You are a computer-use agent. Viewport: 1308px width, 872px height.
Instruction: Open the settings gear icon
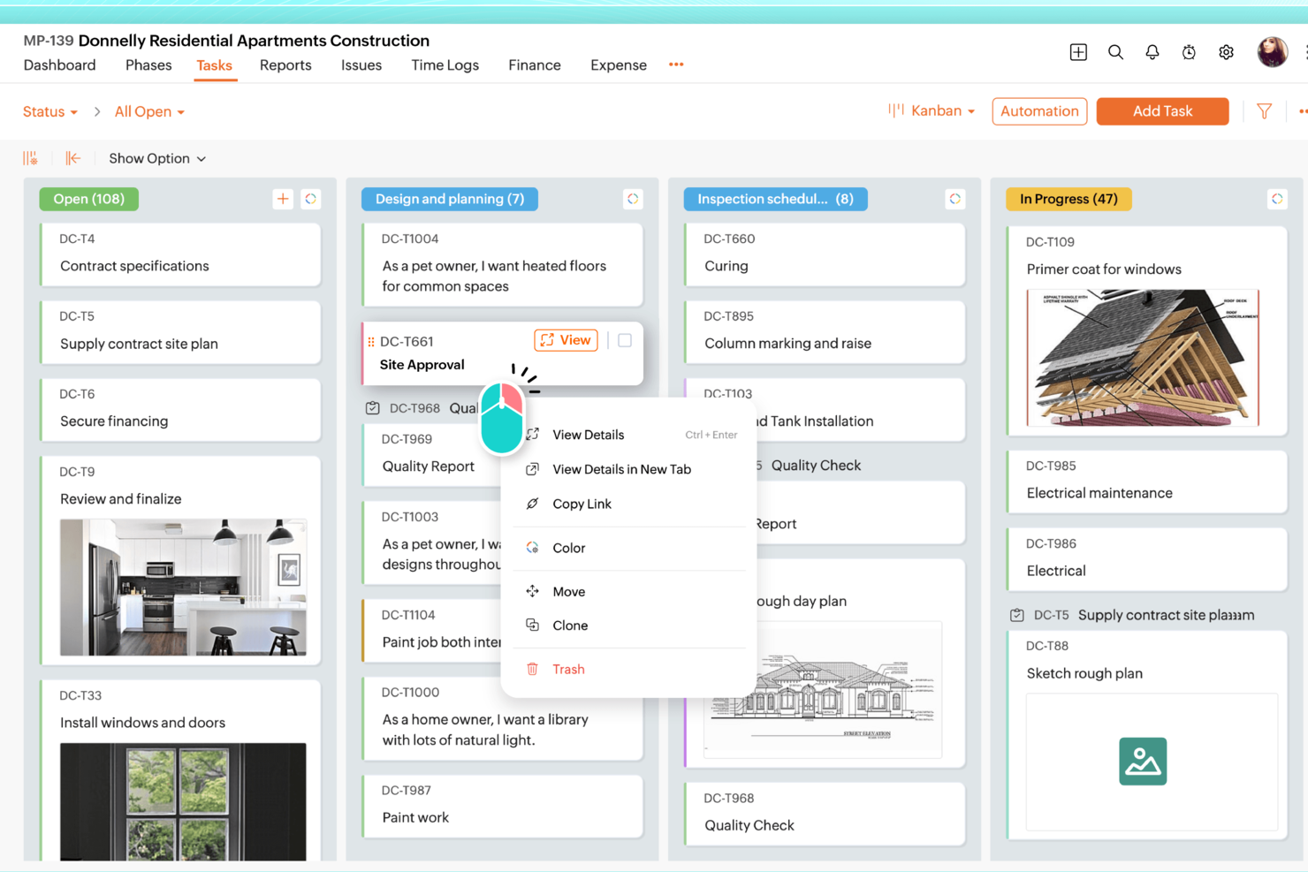pyautogui.click(x=1226, y=52)
